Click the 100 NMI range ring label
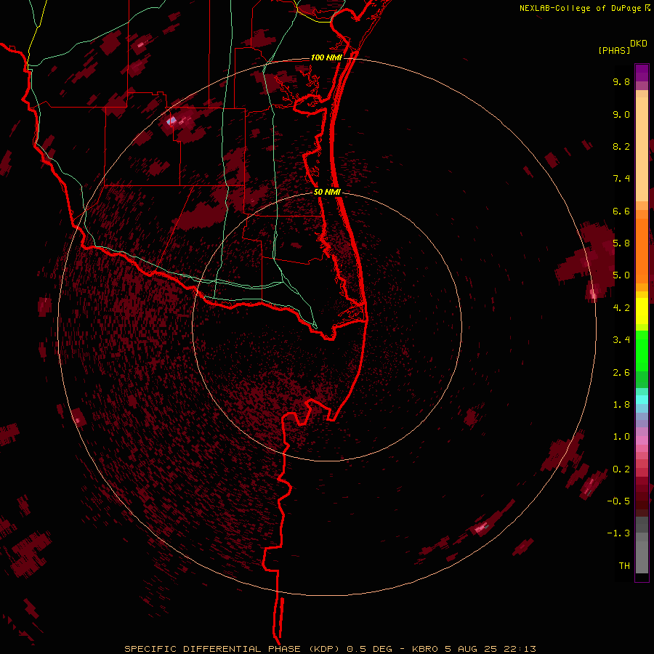Image resolution: width=654 pixels, height=654 pixels. 326,57
